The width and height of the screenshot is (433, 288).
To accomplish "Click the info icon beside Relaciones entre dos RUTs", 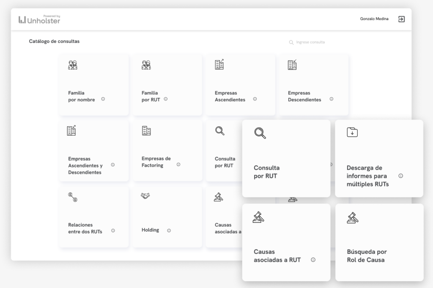I will [112, 231].
